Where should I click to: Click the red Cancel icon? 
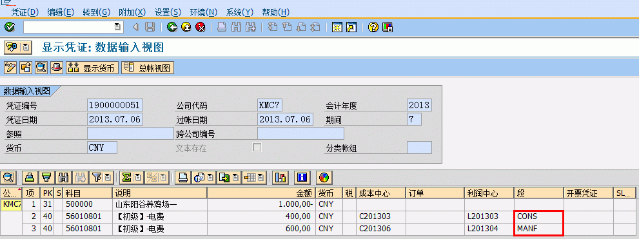[200, 27]
